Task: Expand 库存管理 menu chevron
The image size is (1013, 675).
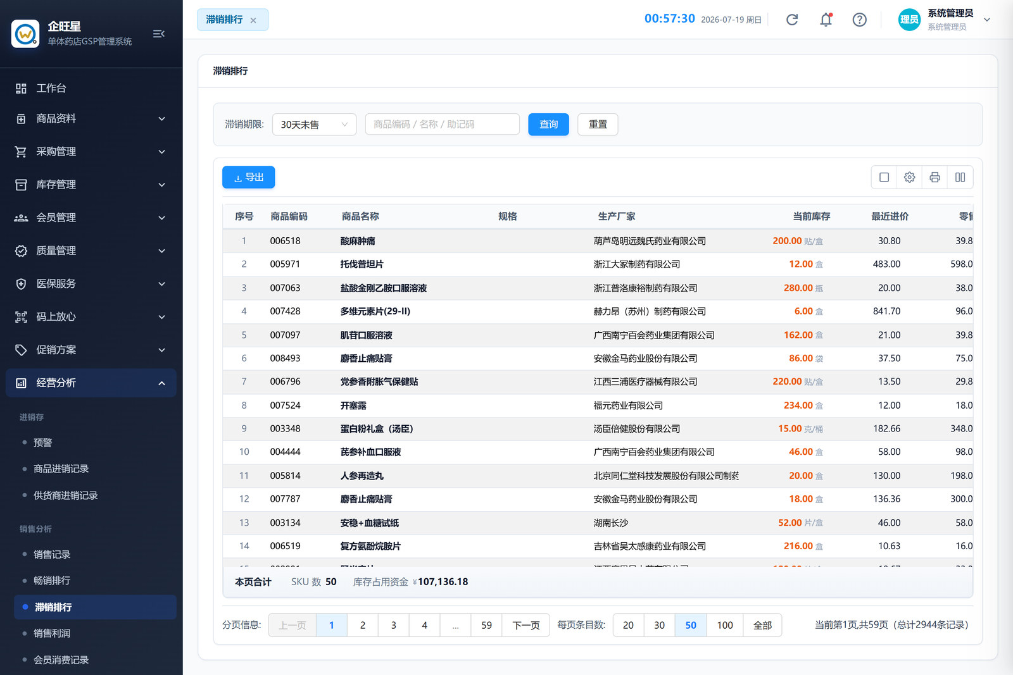Action: 162,185
